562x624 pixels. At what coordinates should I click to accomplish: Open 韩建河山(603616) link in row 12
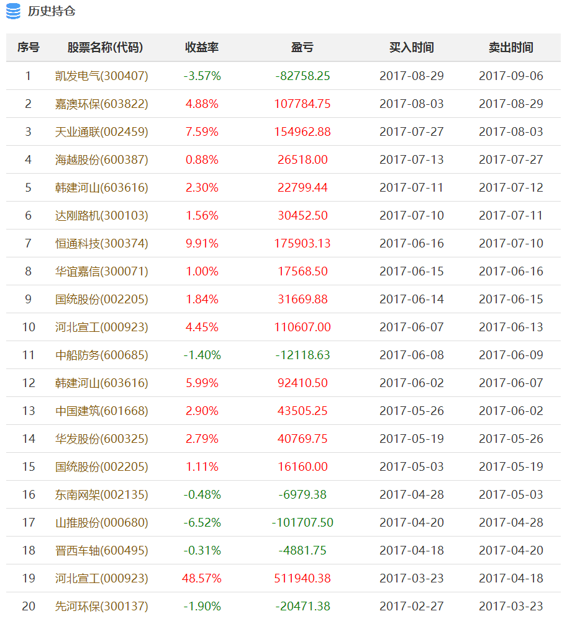pos(102,383)
